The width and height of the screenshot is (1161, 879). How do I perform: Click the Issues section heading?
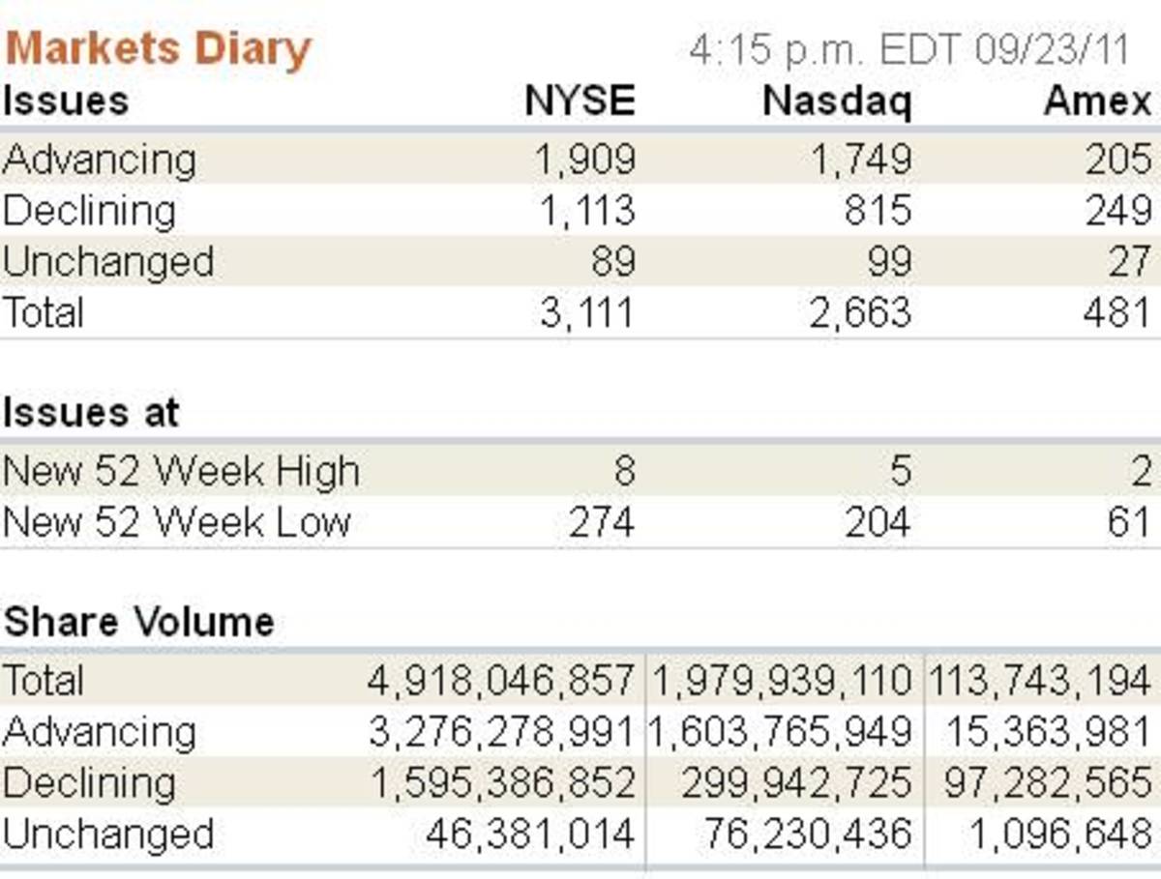point(65,102)
